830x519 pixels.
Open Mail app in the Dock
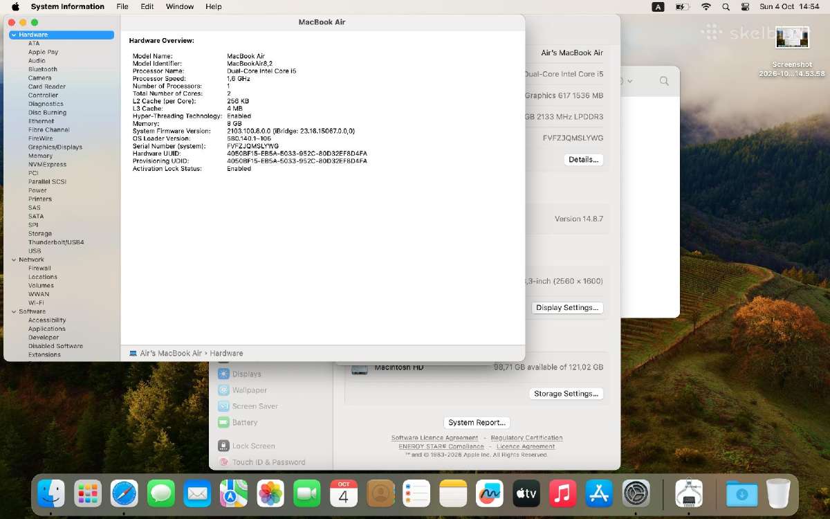coord(198,493)
